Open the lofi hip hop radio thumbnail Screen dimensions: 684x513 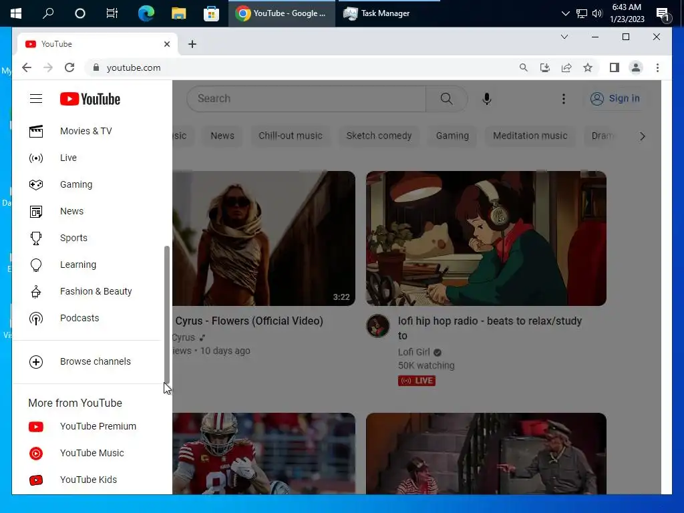(486, 238)
